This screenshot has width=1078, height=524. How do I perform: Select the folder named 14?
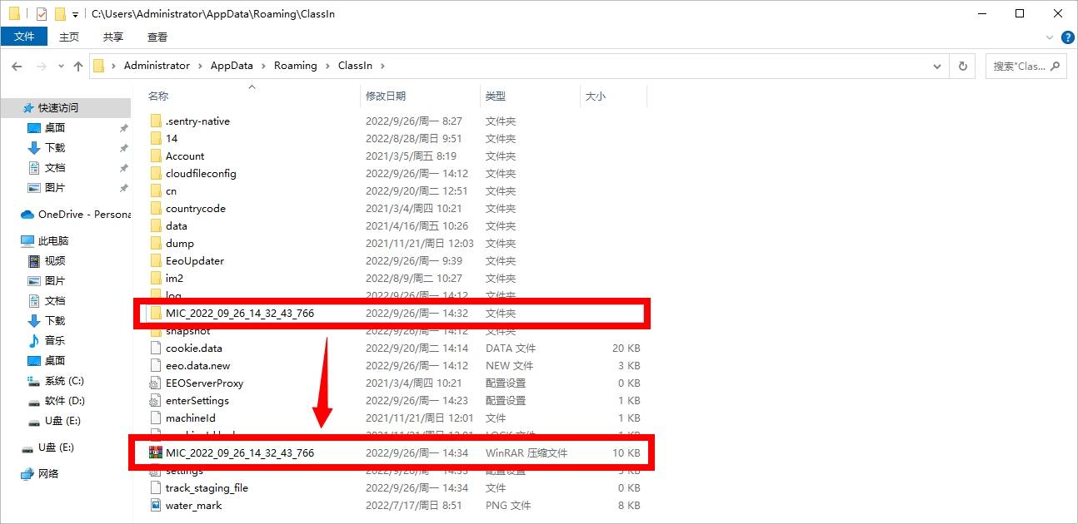[x=171, y=138]
